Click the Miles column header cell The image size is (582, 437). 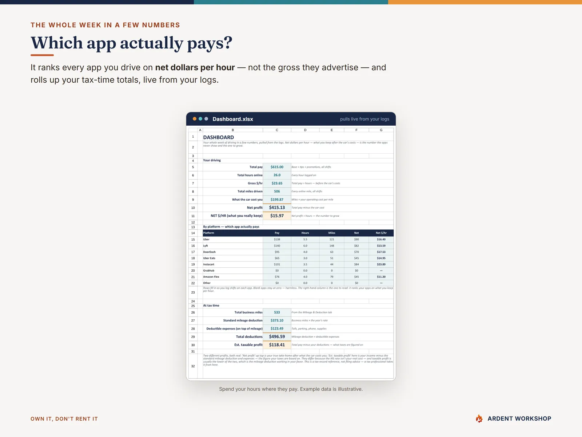click(x=332, y=233)
